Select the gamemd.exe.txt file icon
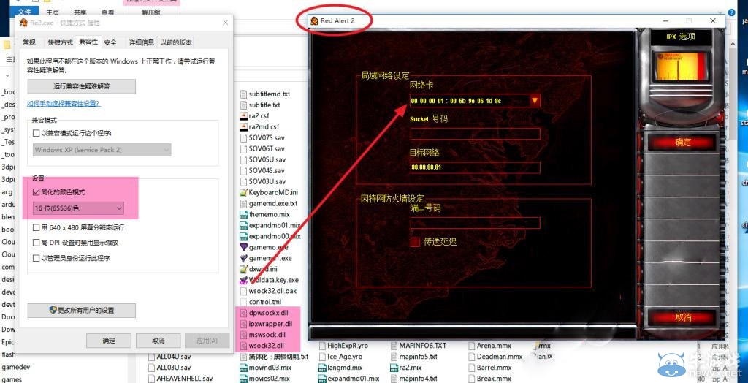 (243, 203)
